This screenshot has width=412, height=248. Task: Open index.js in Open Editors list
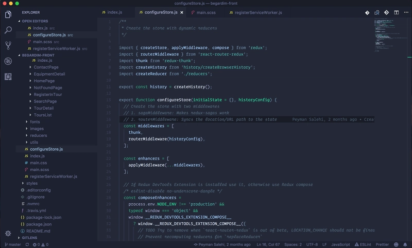[40, 28]
